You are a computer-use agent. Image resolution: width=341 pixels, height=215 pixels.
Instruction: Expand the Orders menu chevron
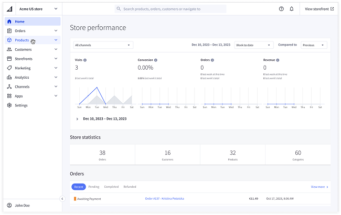pos(56,30)
